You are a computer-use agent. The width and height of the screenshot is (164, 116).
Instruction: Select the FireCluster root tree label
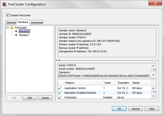[21, 28]
